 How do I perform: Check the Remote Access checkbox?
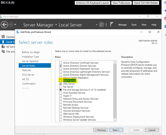(61, 105)
